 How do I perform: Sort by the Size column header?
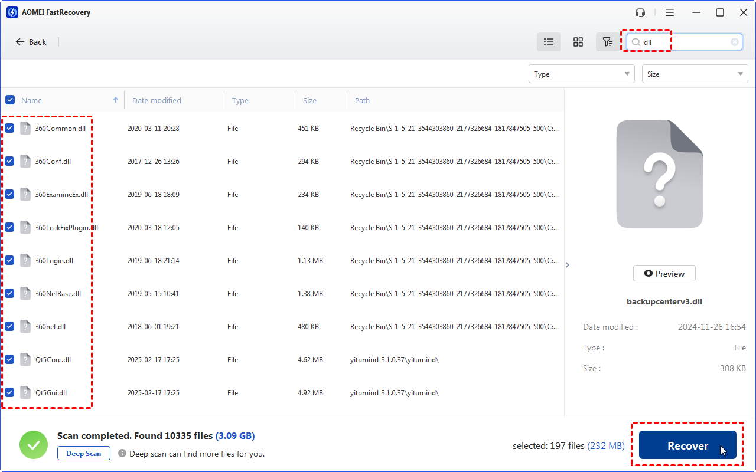(x=309, y=100)
